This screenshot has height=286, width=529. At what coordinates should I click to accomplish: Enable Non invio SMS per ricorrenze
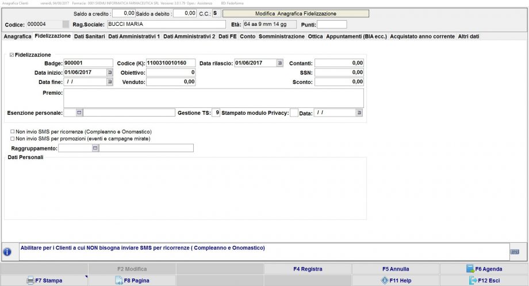pyautogui.click(x=13, y=132)
